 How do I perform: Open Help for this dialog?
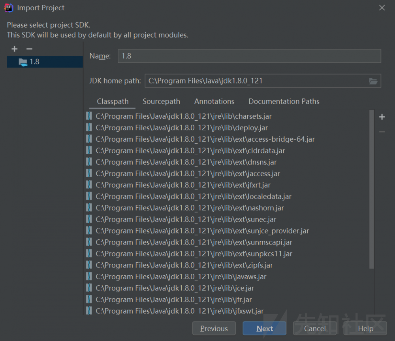pos(365,328)
